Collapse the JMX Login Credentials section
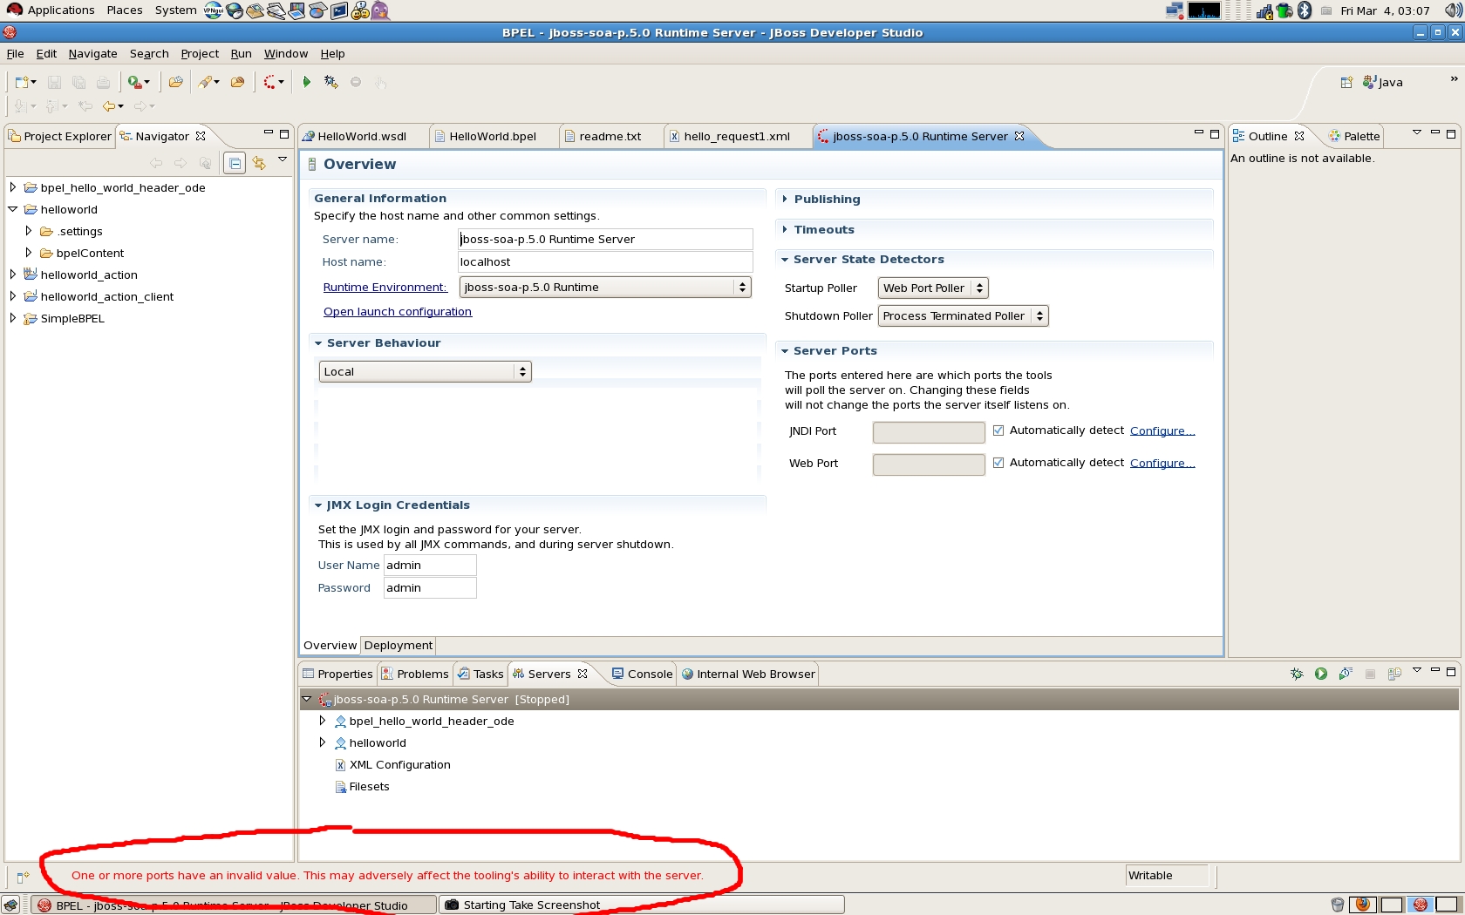 tap(318, 505)
